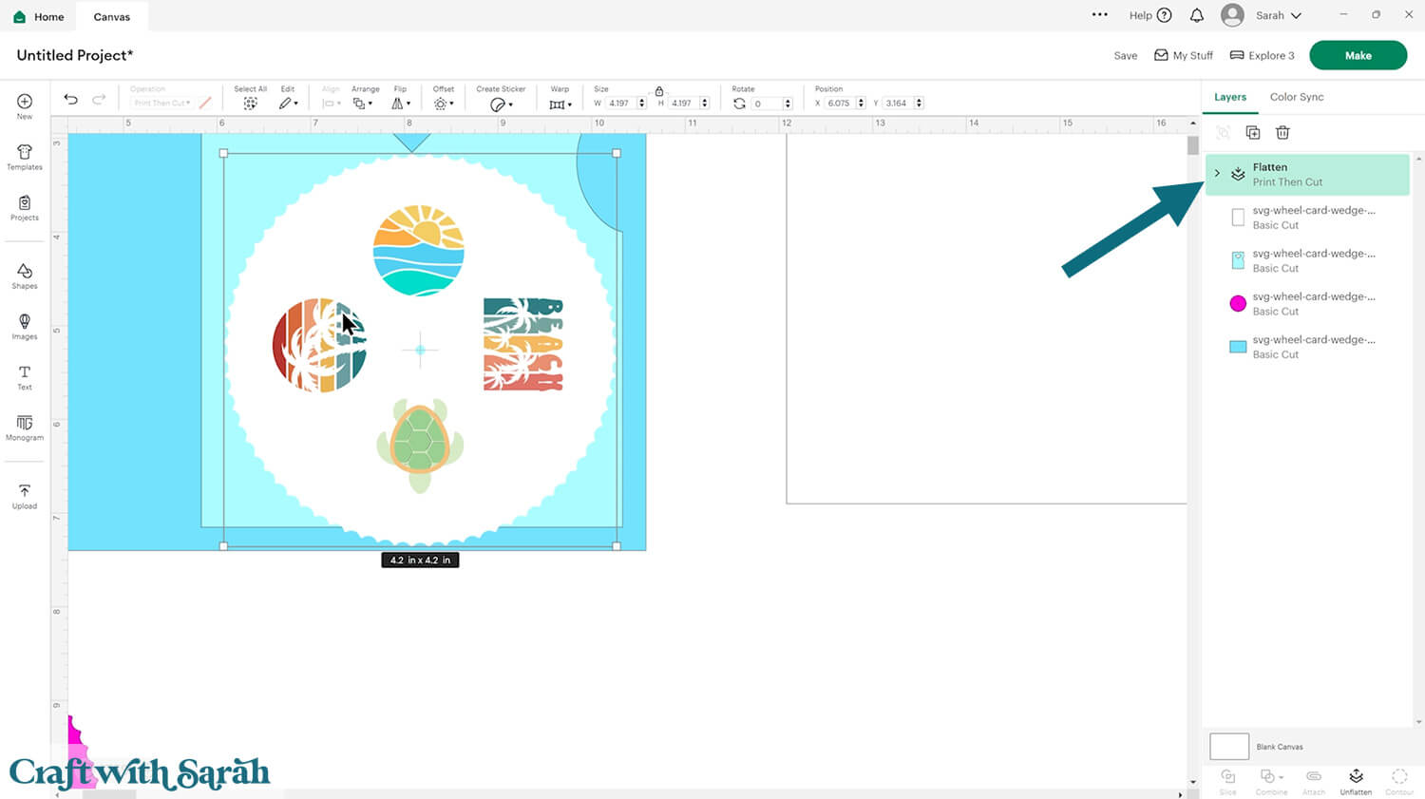Click the Upload icon

coord(25,496)
